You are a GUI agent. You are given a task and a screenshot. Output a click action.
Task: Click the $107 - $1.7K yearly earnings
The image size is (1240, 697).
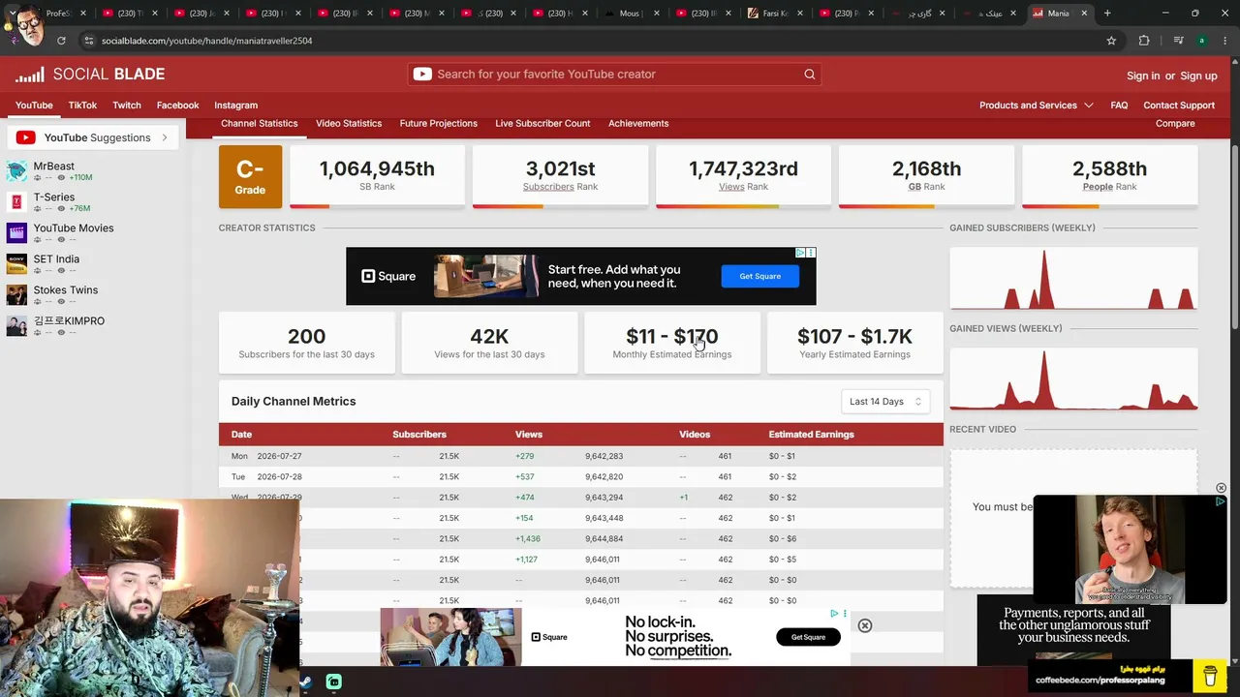pyautogui.click(x=854, y=336)
